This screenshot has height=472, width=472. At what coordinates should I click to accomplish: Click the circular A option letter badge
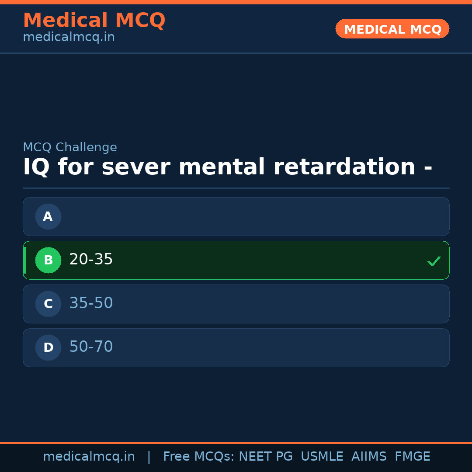[x=48, y=216]
